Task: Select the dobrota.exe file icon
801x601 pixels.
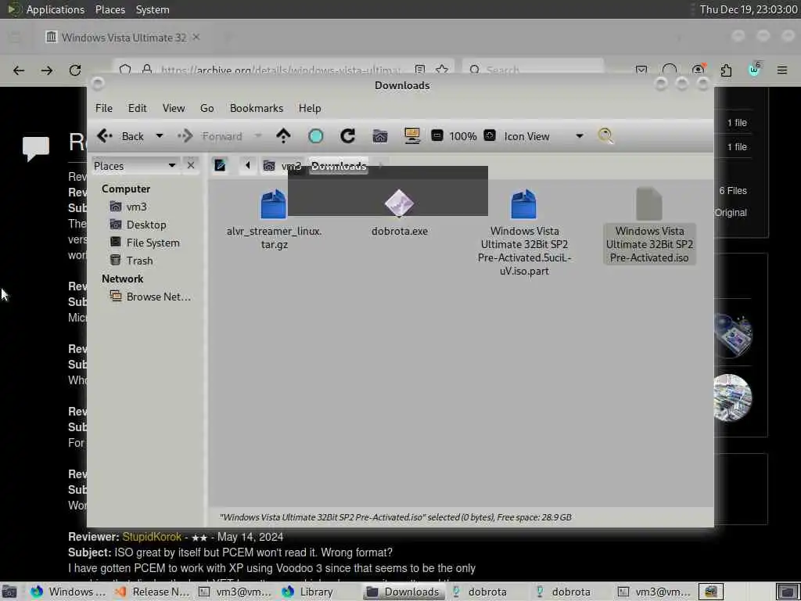Action: click(x=400, y=203)
